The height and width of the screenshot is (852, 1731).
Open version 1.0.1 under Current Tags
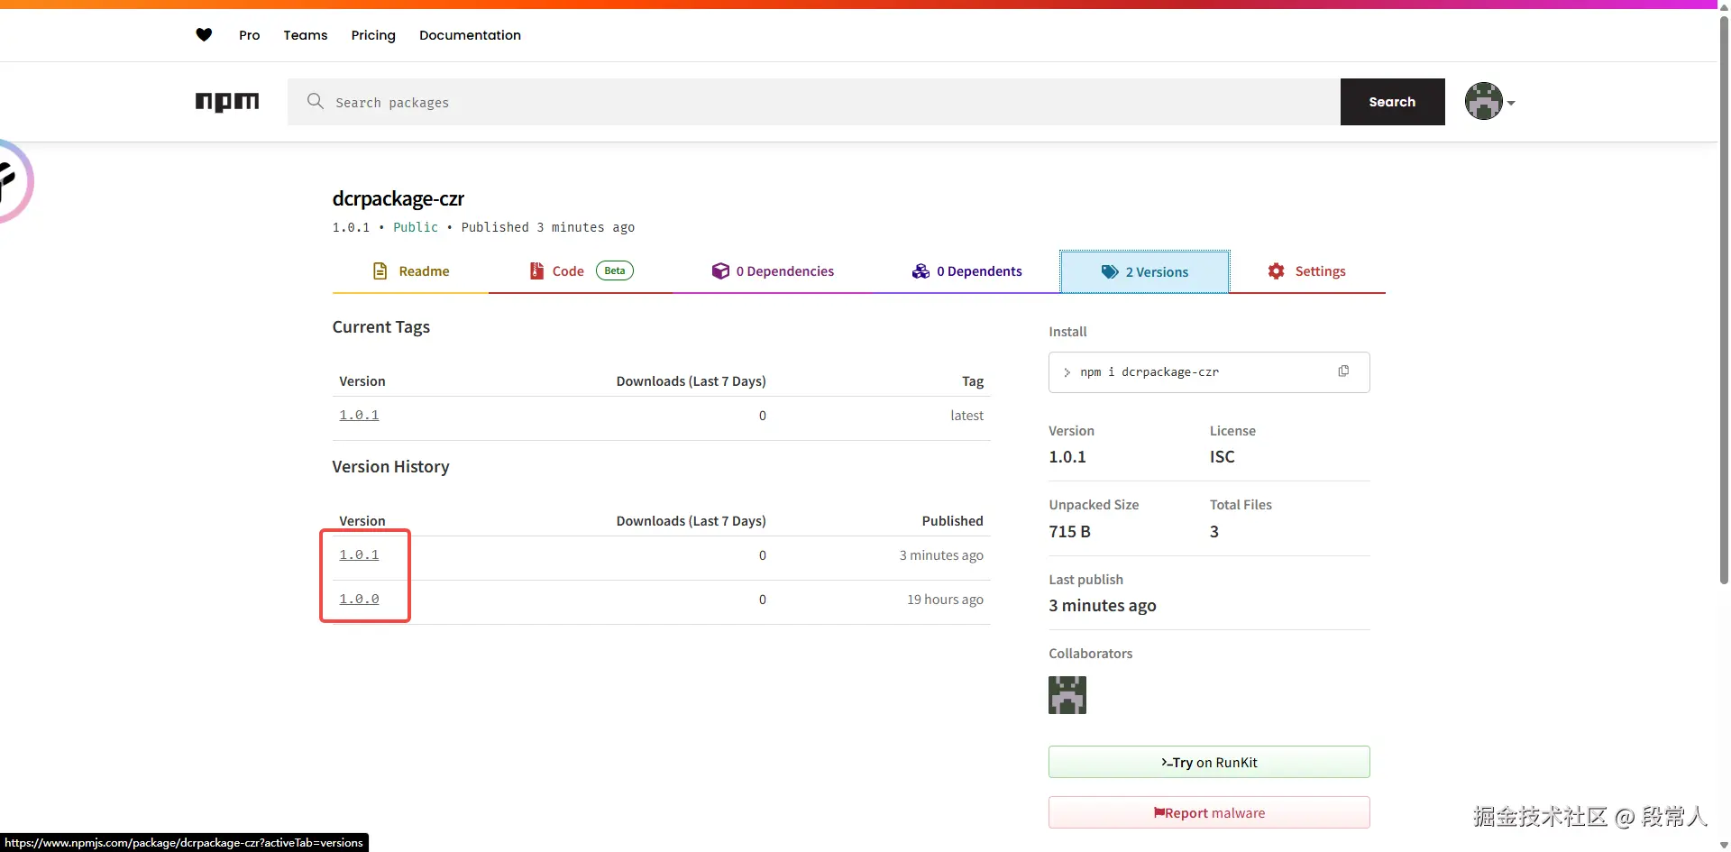359,416
